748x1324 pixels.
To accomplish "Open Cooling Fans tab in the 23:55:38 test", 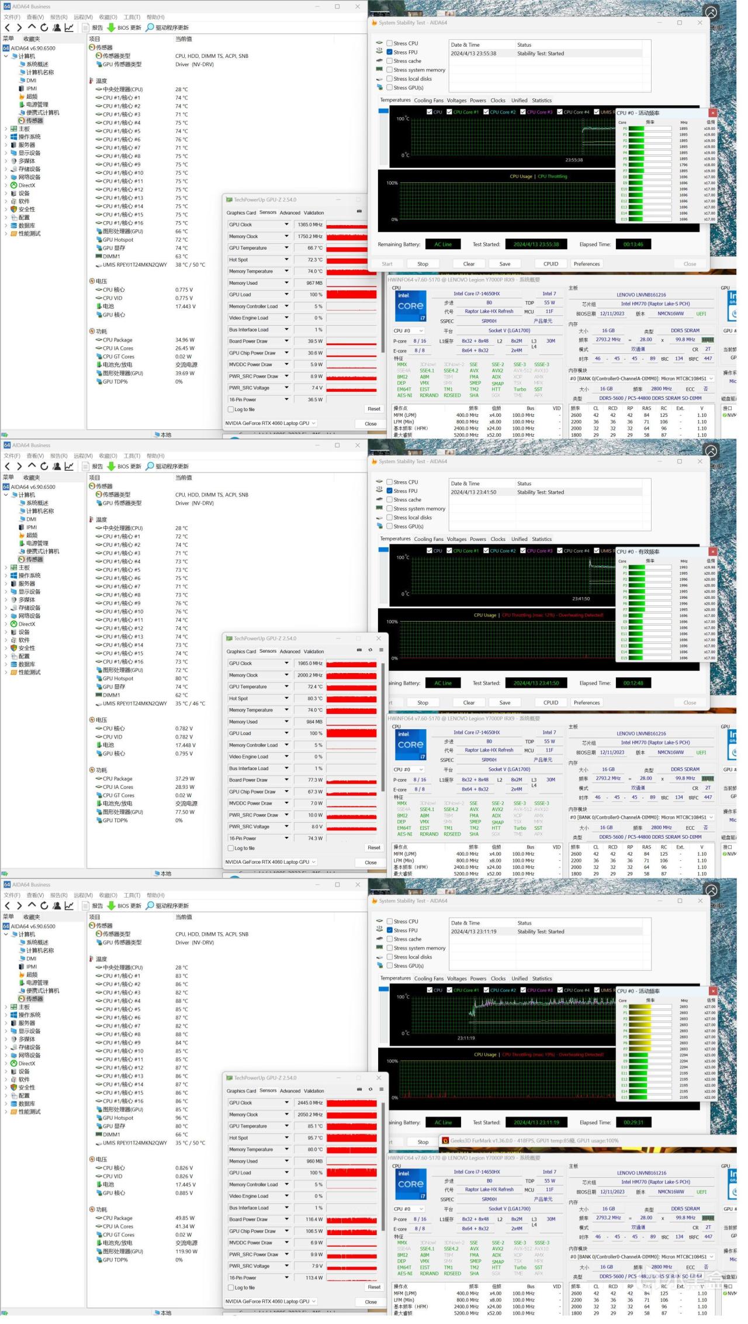I will point(429,101).
